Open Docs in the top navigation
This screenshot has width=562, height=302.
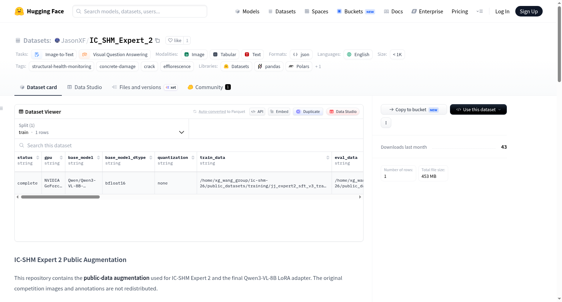pos(393,11)
